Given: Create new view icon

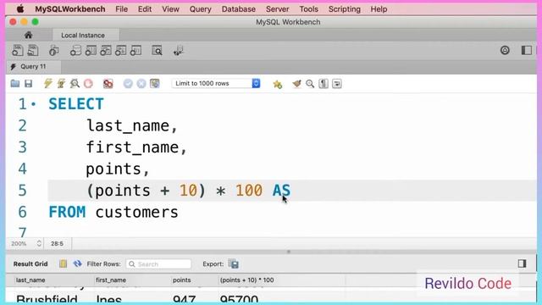Looking at the screenshot, I should point(105,51).
